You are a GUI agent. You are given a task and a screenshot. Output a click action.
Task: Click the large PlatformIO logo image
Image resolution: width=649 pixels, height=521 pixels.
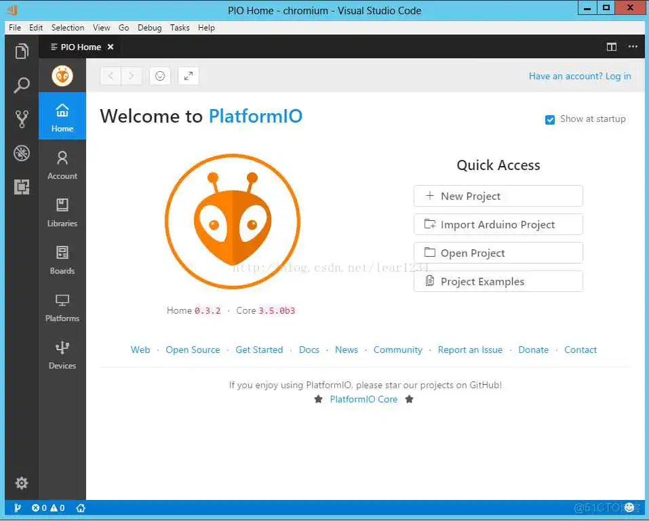point(233,222)
